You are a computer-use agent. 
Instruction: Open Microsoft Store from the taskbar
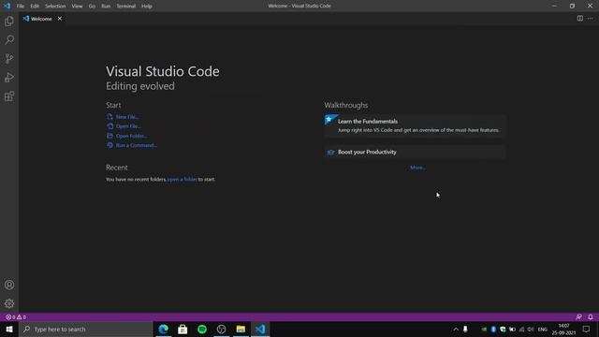click(183, 329)
